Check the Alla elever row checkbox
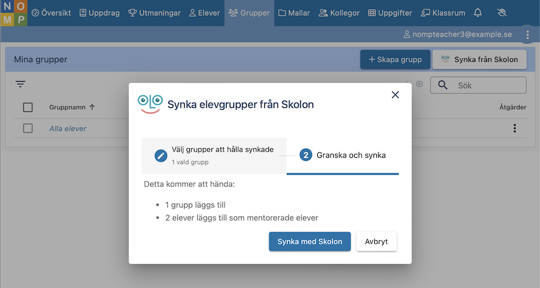540x288 pixels. click(x=28, y=128)
